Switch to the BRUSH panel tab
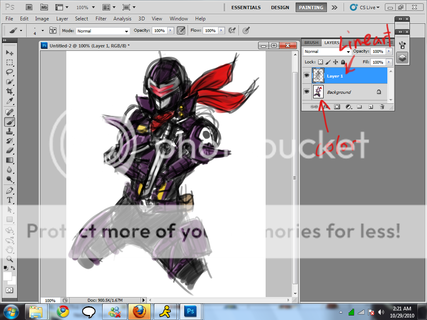 (311, 42)
